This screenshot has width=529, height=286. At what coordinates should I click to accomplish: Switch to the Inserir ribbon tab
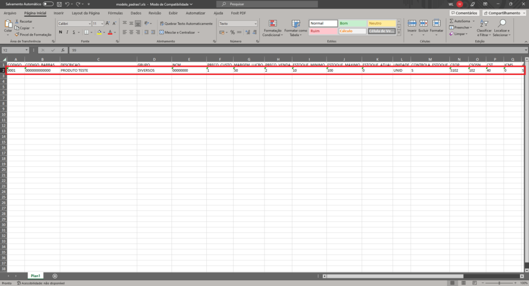pos(59,12)
